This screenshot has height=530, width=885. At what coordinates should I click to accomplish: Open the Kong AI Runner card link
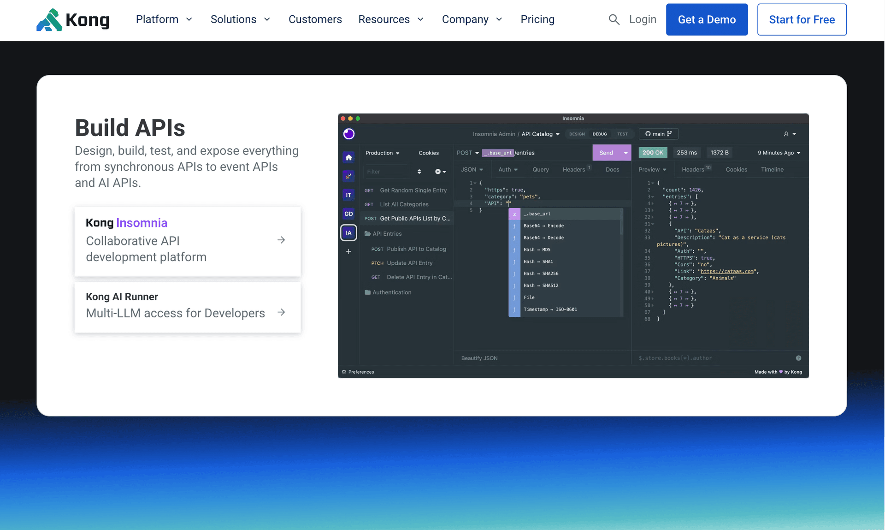[x=188, y=307]
